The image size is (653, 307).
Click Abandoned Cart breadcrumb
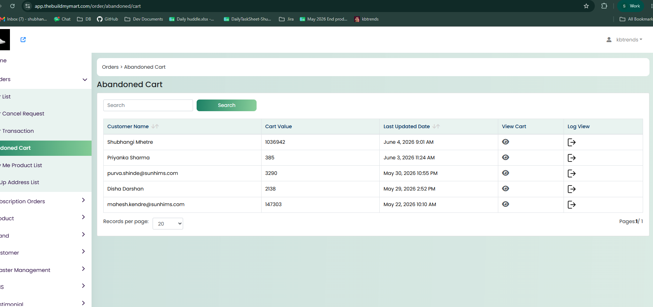[145, 67]
